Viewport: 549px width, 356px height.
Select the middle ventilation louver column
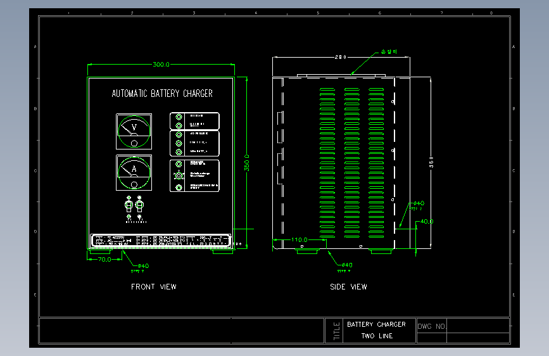point(352,163)
